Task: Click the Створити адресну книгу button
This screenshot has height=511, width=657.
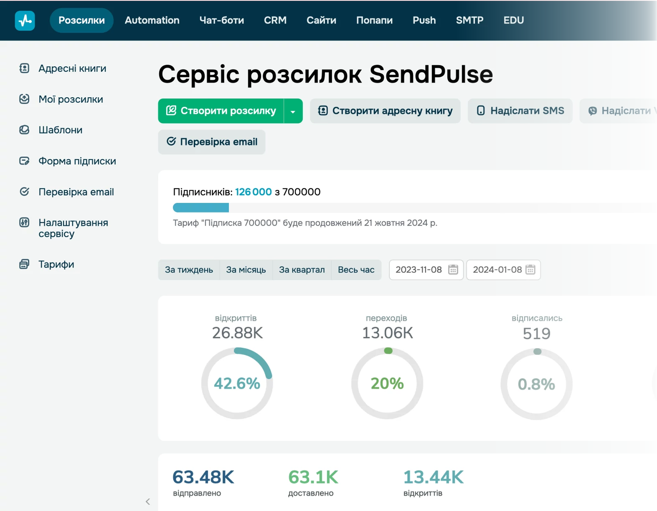Action: point(385,111)
